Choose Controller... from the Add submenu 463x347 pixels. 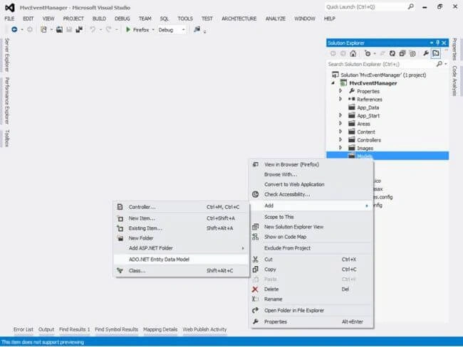[x=181, y=207]
